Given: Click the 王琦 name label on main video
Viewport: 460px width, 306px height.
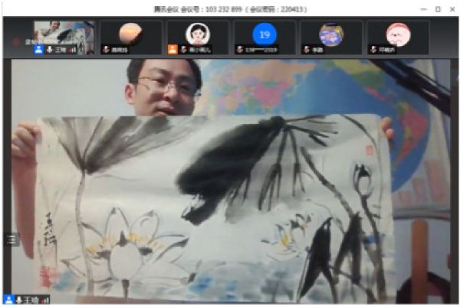Looking at the screenshot, I should [x=31, y=300].
